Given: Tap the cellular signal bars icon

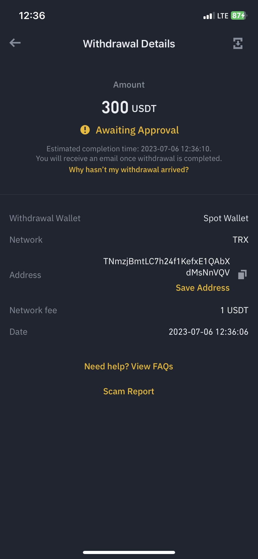Looking at the screenshot, I should pyautogui.click(x=209, y=16).
